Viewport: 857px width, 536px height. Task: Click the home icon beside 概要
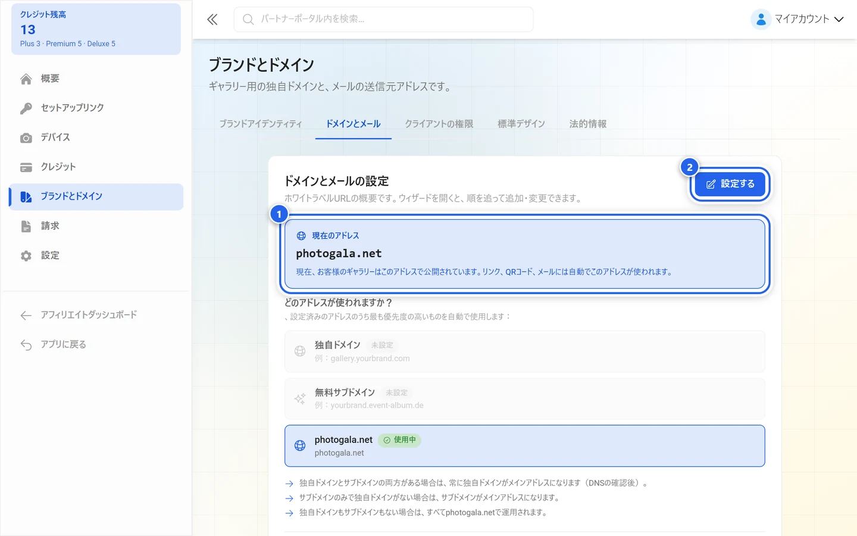26,79
